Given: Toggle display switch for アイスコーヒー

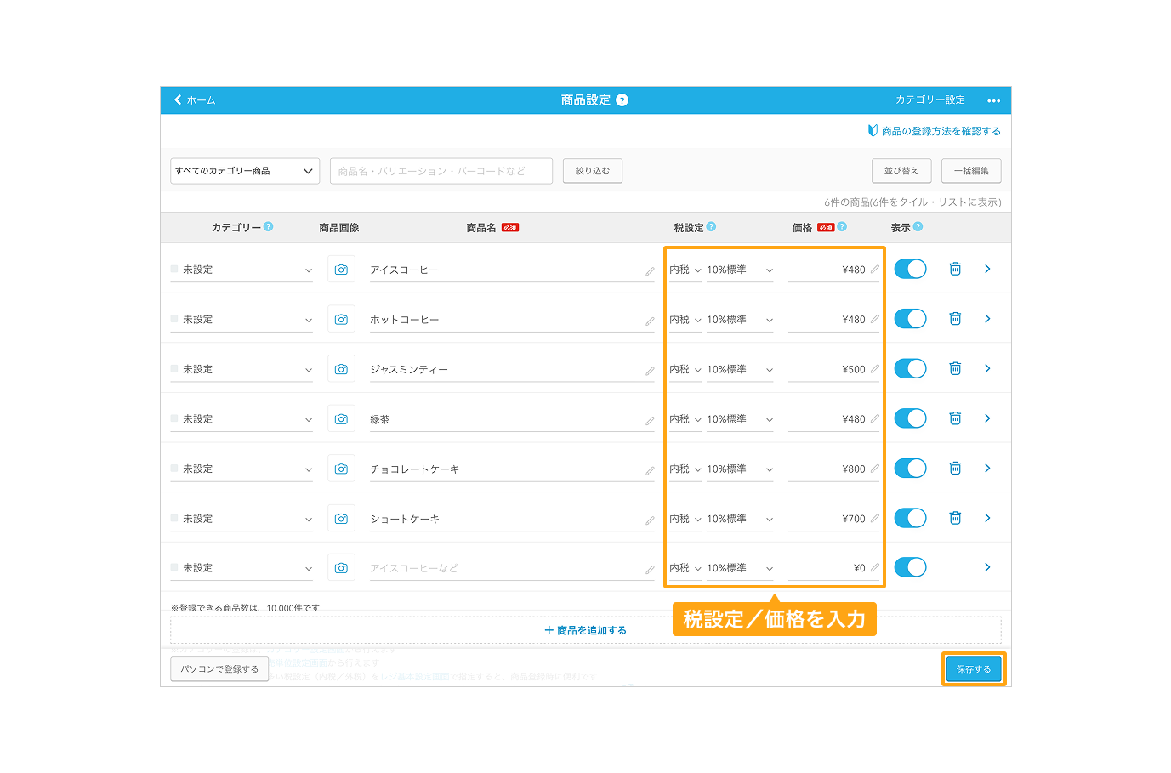Looking at the screenshot, I should (x=910, y=269).
